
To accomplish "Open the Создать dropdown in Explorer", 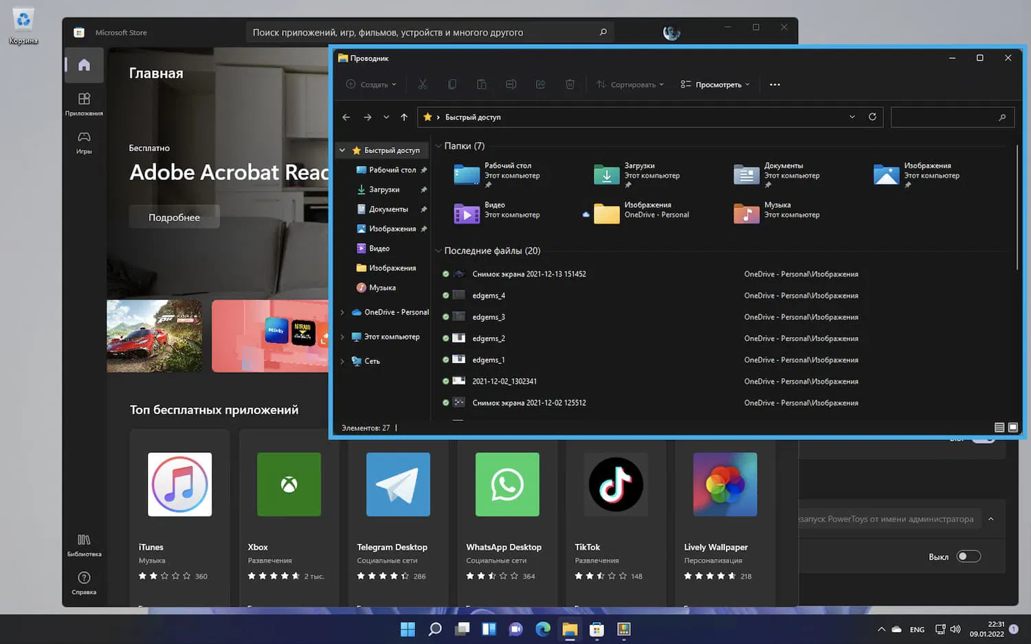I will tap(371, 84).
